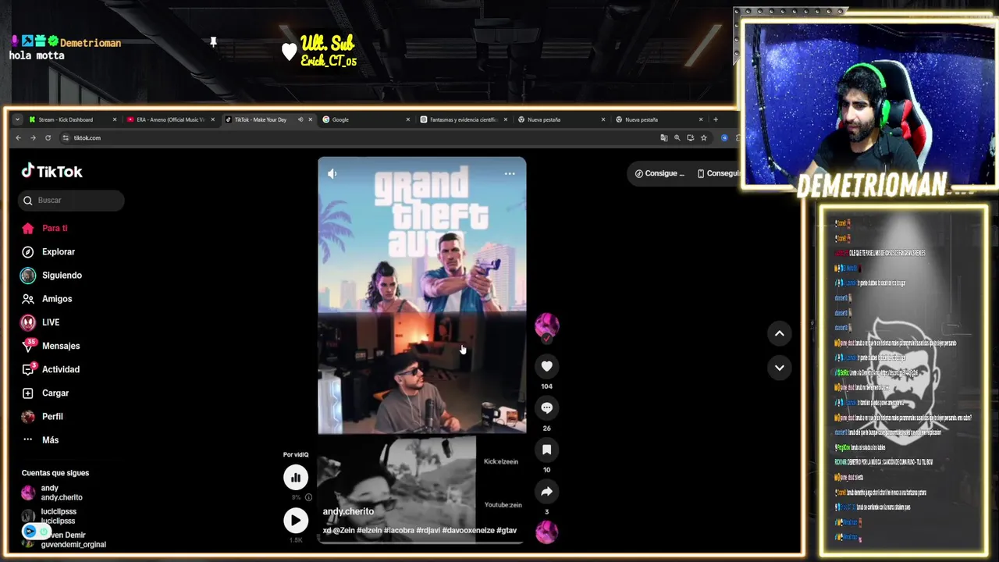999x562 pixels.
Task: Switch to Stream - Kick Dashboard tab
Action: click(72, 119)
